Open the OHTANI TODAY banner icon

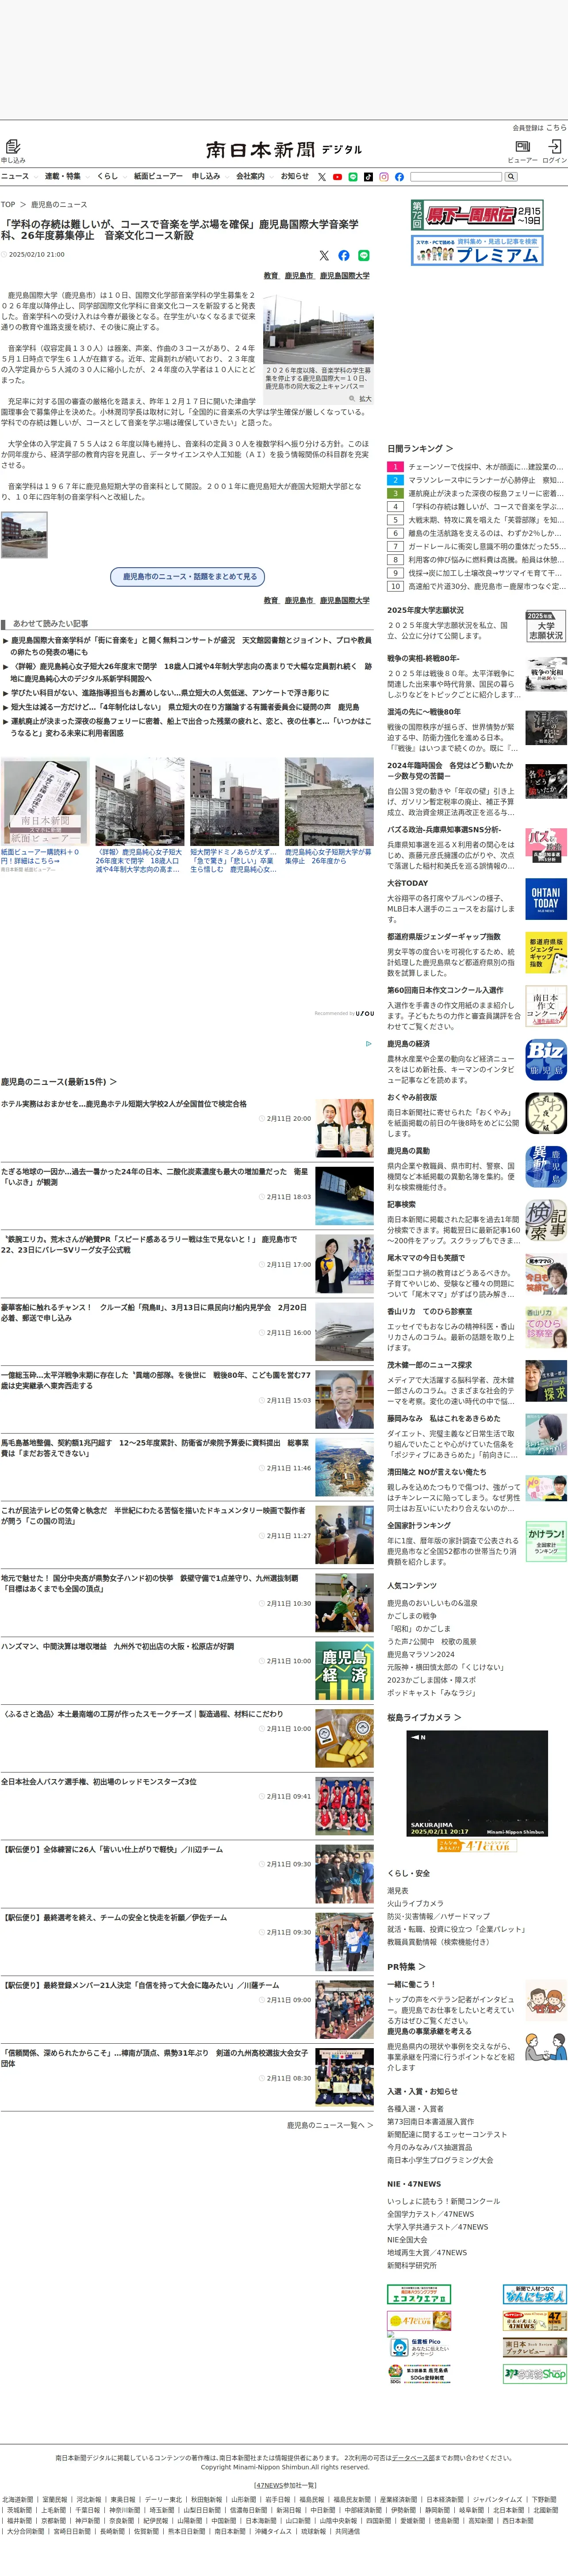[546, 898]
